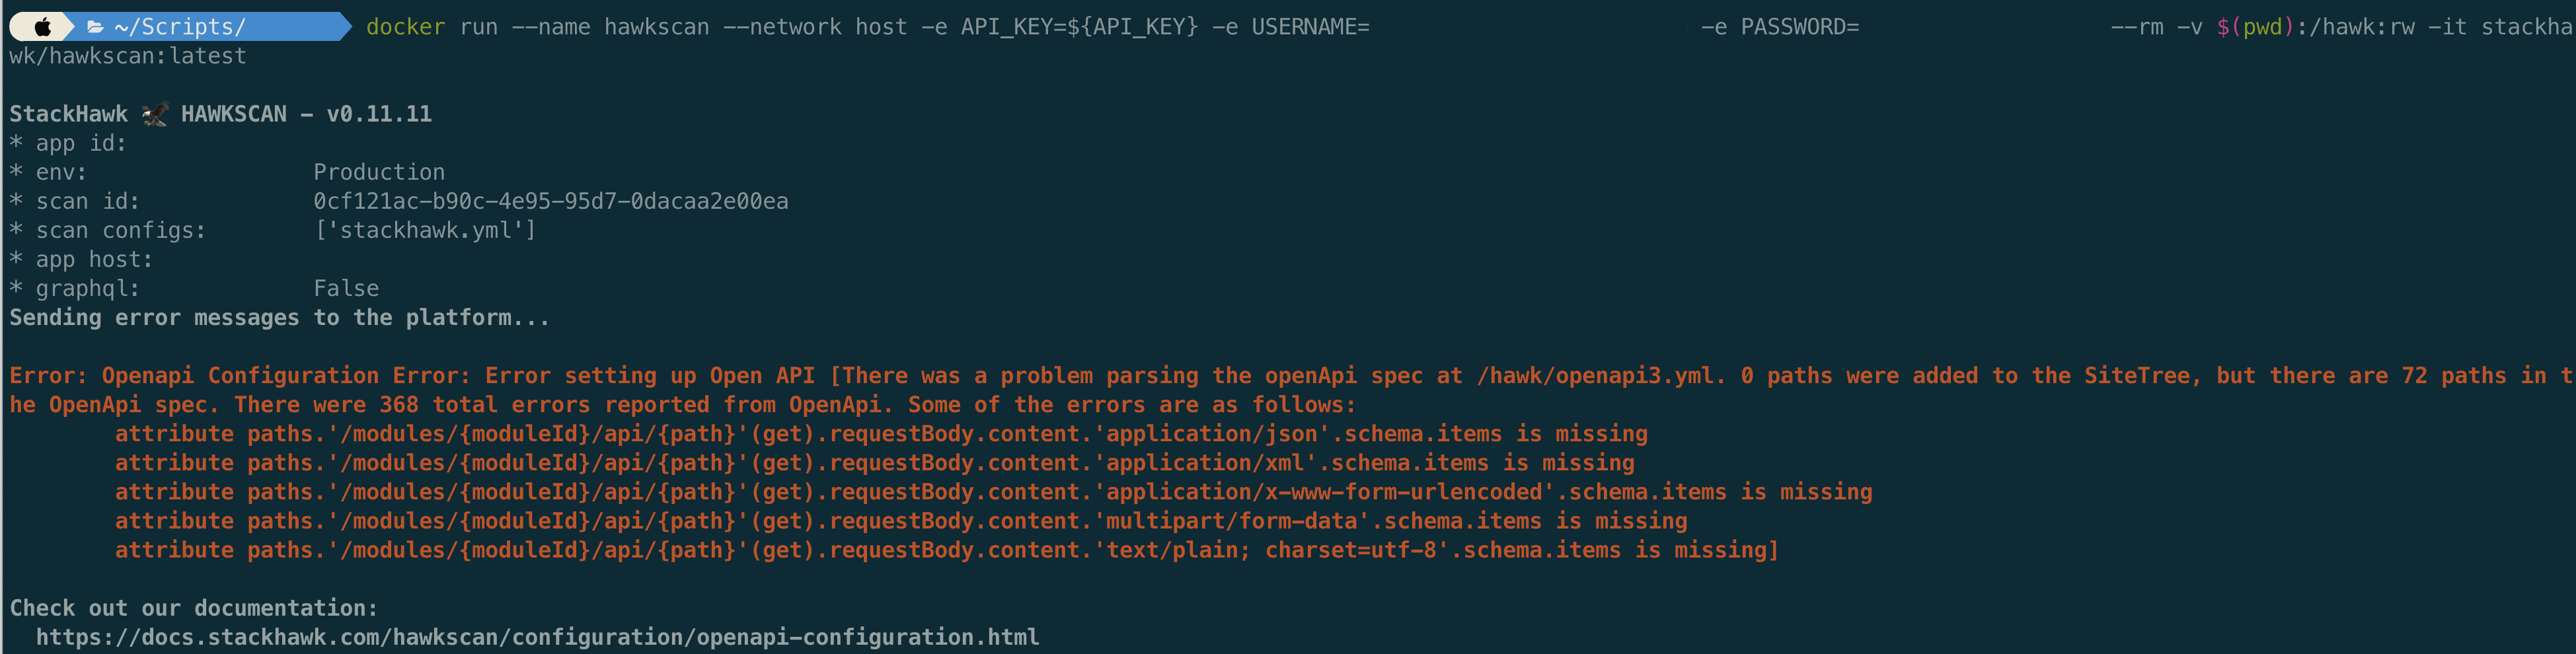Image resolution: width=2576 pixels, height=654 pixels.
Task: Click the application/json error line
Action: pyautogui.click(x=881, y=434)
